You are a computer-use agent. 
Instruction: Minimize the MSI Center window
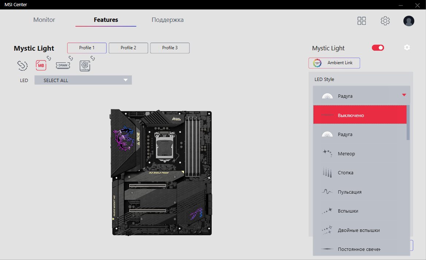point(401,5)
